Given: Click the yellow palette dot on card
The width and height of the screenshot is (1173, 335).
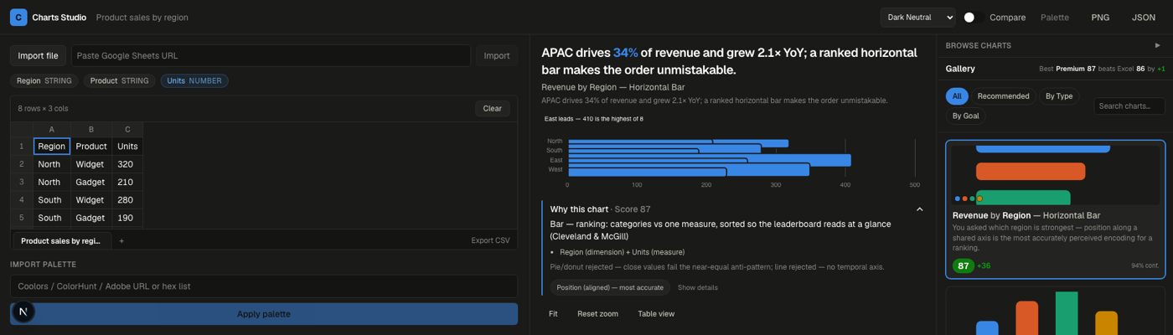Looking at the screenshot, I should [x=979, y=198].
